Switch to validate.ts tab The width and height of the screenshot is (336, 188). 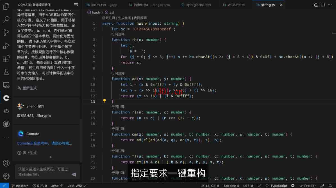pos(233,5)
